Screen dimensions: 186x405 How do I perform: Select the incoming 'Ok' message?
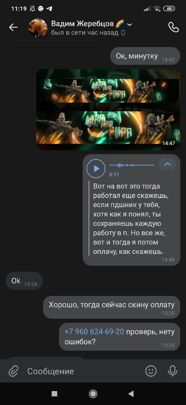(24, 281)
